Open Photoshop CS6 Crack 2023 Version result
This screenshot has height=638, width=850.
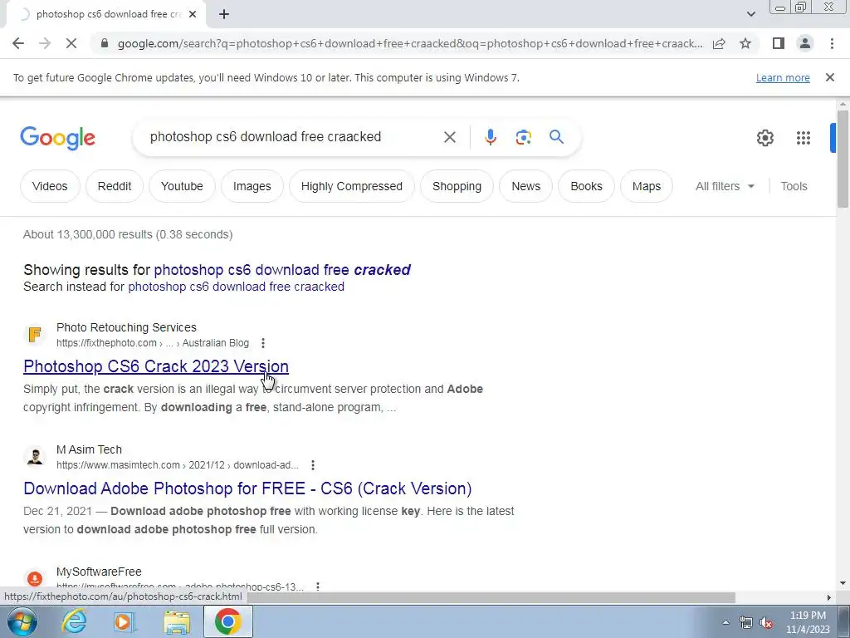(x=155, y=366)
